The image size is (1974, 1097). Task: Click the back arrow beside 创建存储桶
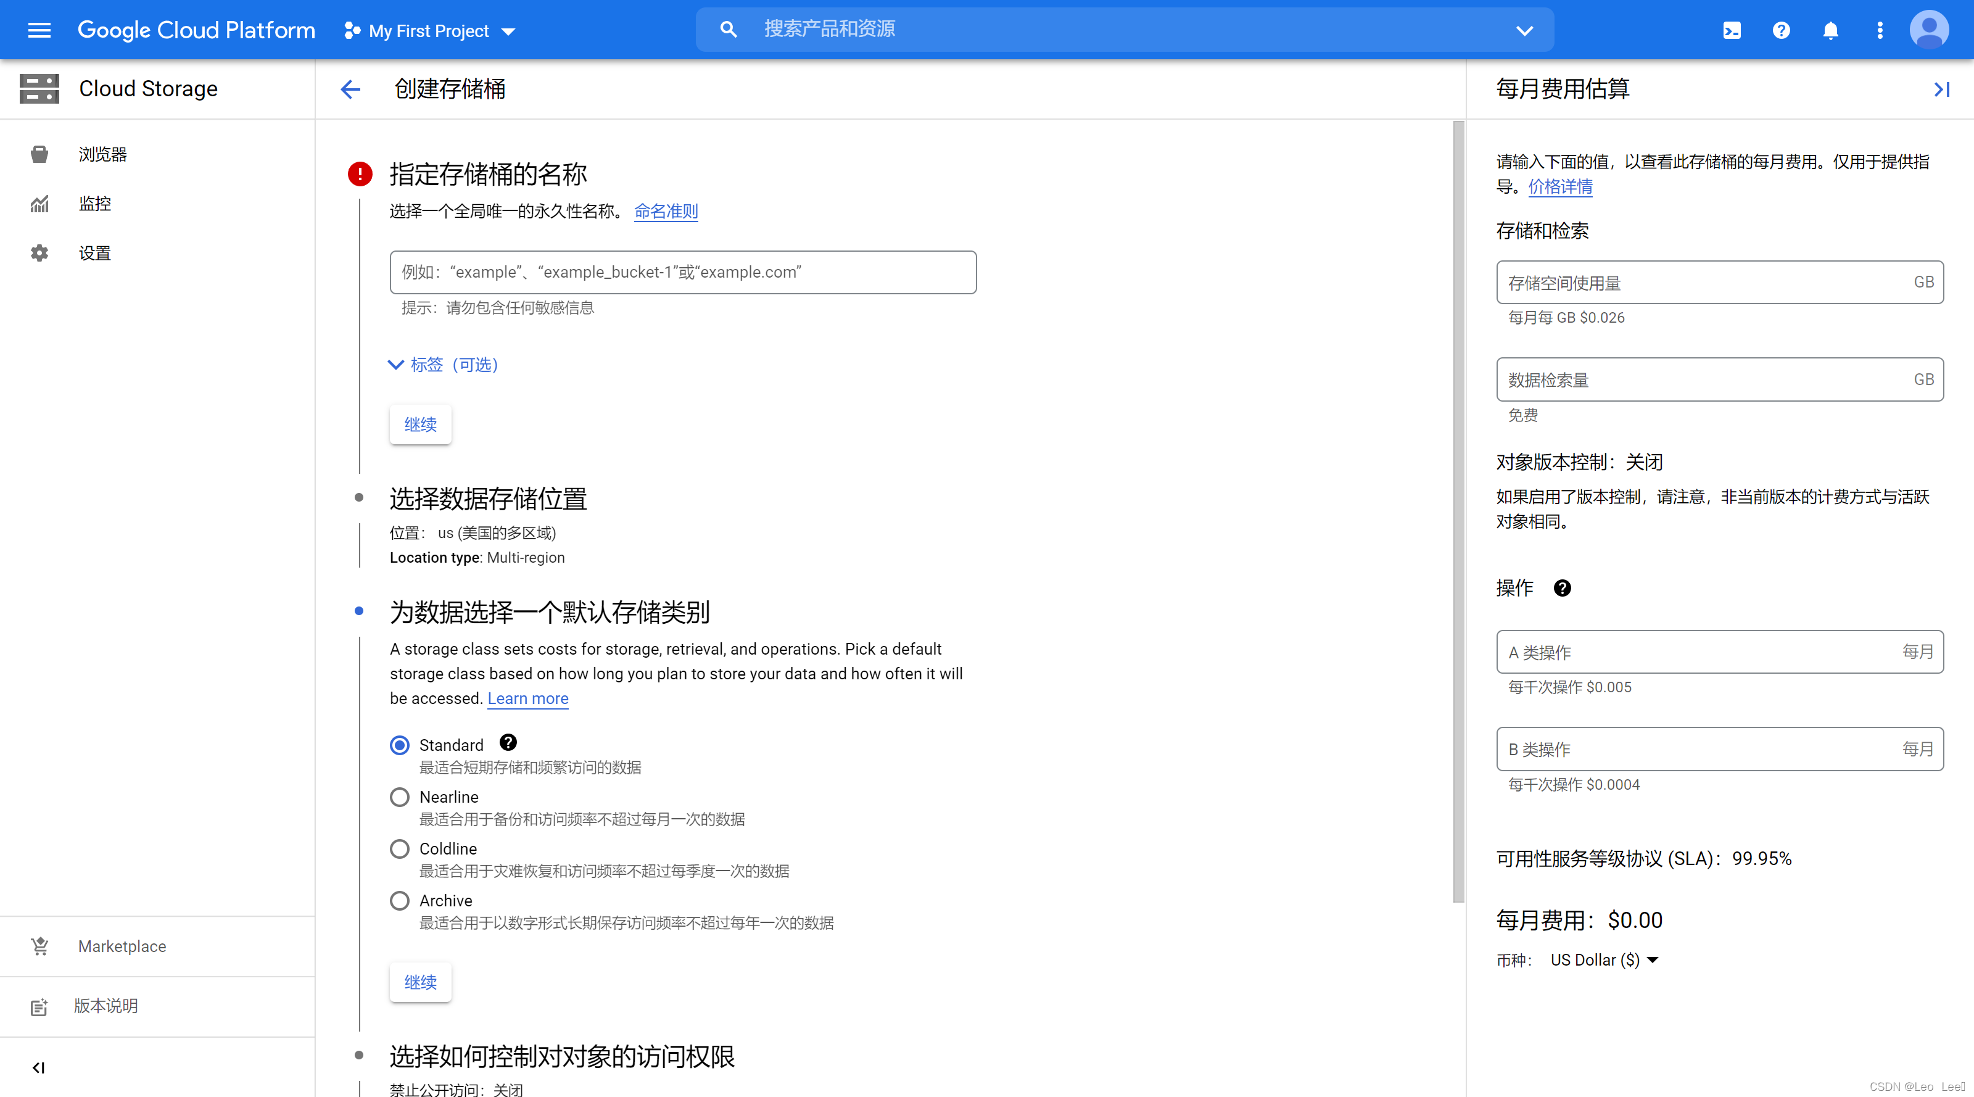[350, 89]
